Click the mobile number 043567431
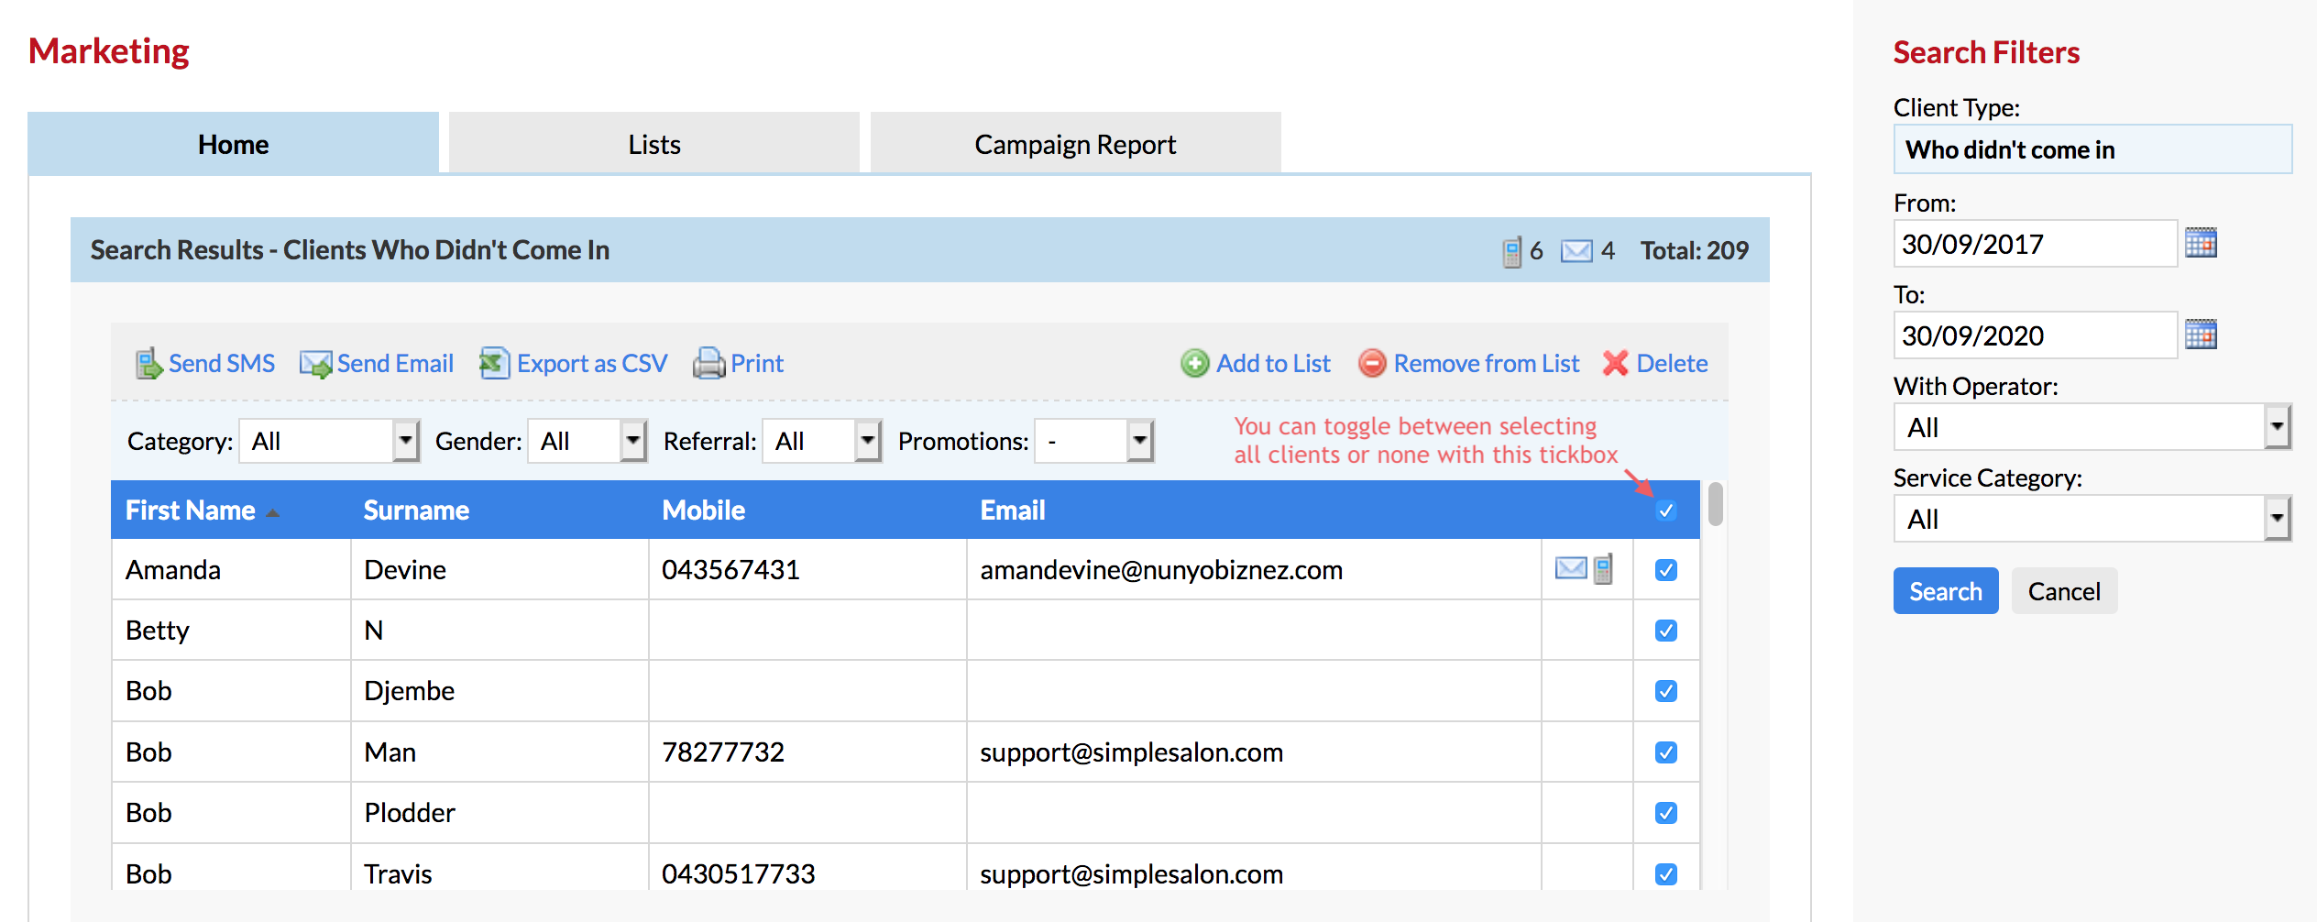2317x922 pixels. coord(730,570)
